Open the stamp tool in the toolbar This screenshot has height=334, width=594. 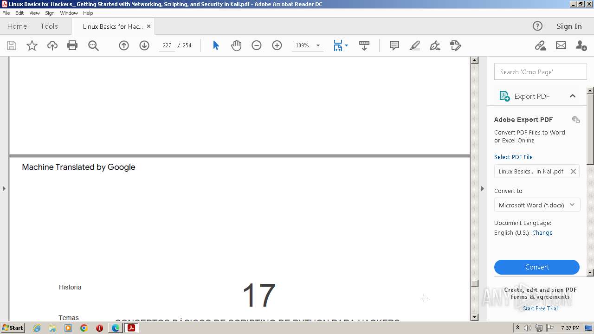point(456,45)
